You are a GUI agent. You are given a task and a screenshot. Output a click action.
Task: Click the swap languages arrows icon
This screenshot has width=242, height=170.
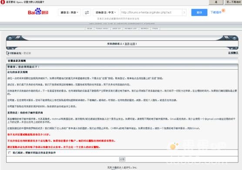click(87, 13)
